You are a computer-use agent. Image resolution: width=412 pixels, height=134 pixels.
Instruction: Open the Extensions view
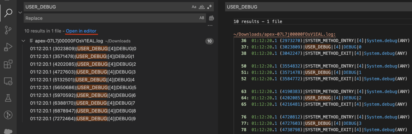[x=8, y=64]
